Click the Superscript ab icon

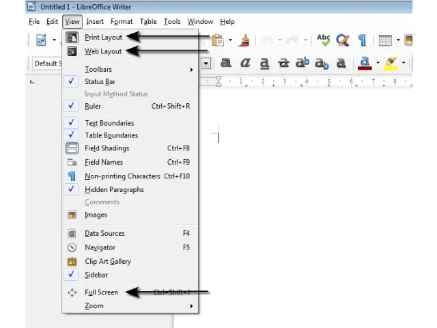(x=302, y=62)
